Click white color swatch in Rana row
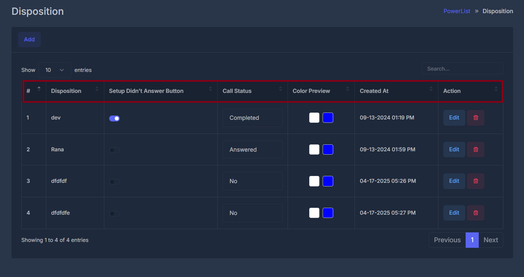The height and width of the screenshot is (277, 524). [x=314, y=149]
